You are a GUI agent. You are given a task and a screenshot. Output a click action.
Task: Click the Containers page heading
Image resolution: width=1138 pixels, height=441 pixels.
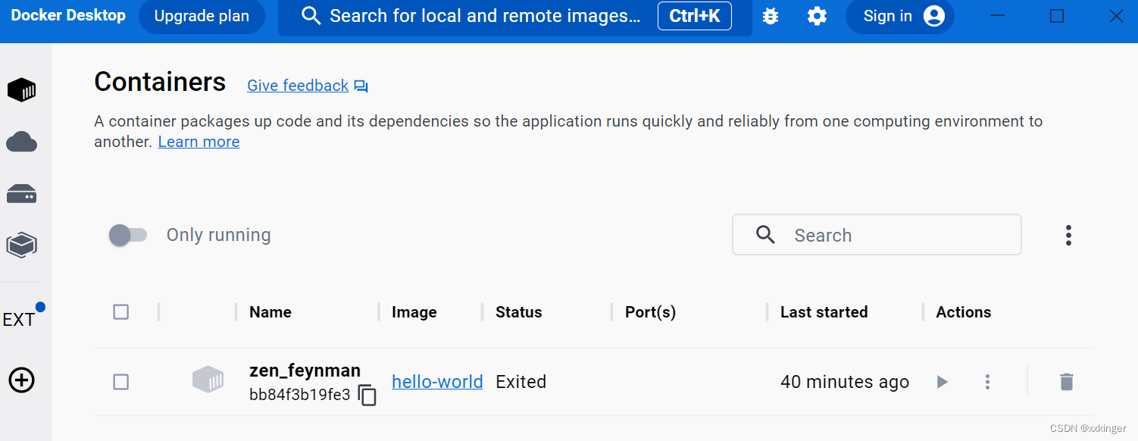[x=160, y=82]
